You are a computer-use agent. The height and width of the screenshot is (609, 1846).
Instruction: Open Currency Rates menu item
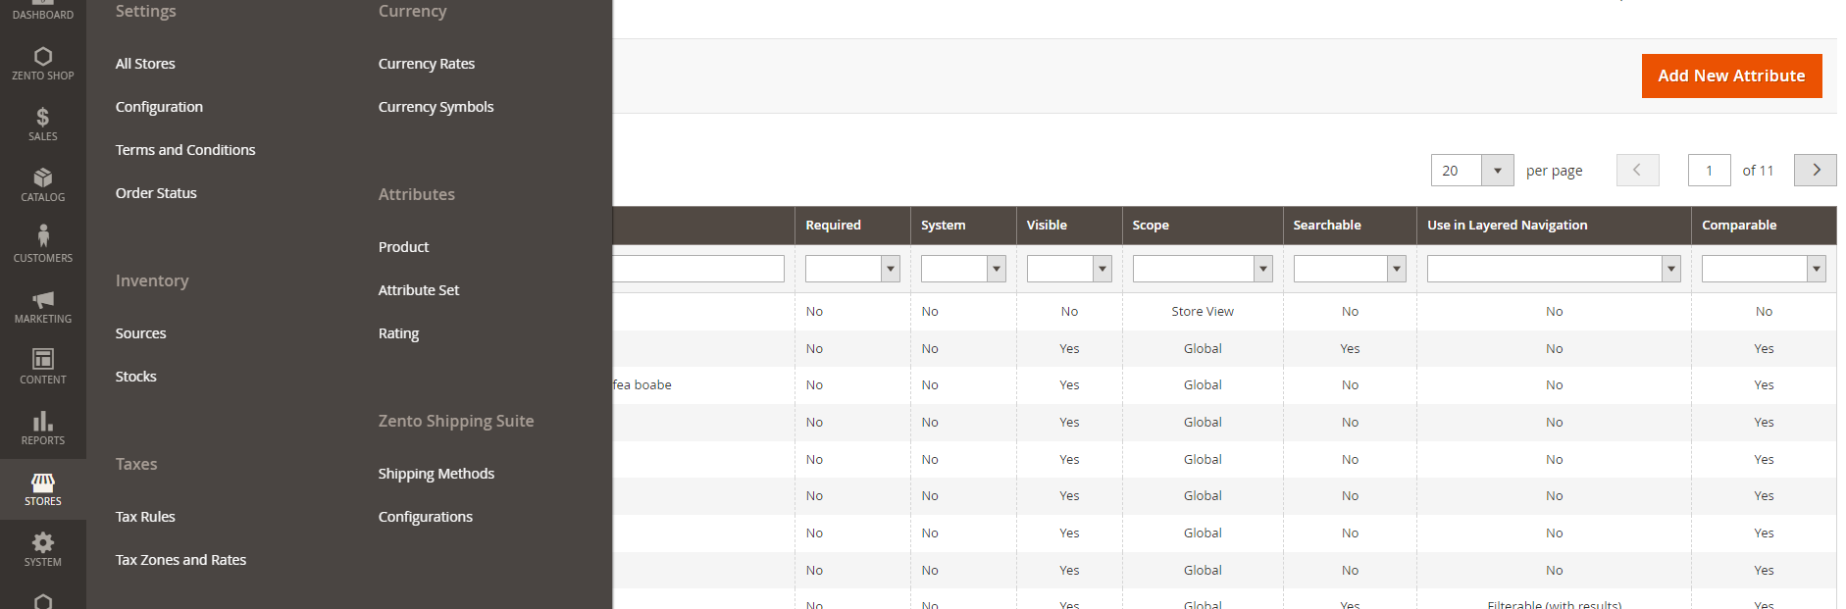(427, 64)
